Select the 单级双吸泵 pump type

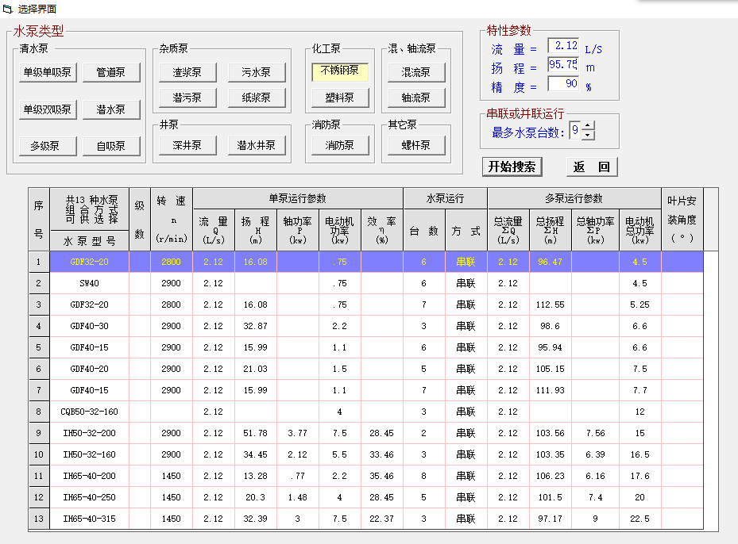point(48,109)
